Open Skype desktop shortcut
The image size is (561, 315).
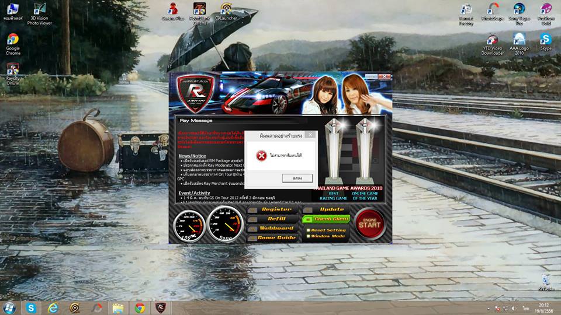tap(546, 41)
